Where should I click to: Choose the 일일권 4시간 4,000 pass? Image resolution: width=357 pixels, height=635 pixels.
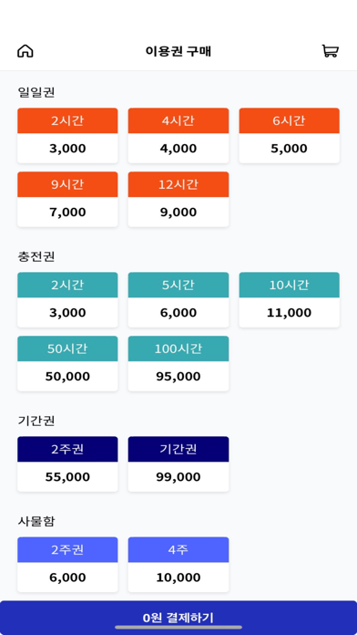(178, 136)
